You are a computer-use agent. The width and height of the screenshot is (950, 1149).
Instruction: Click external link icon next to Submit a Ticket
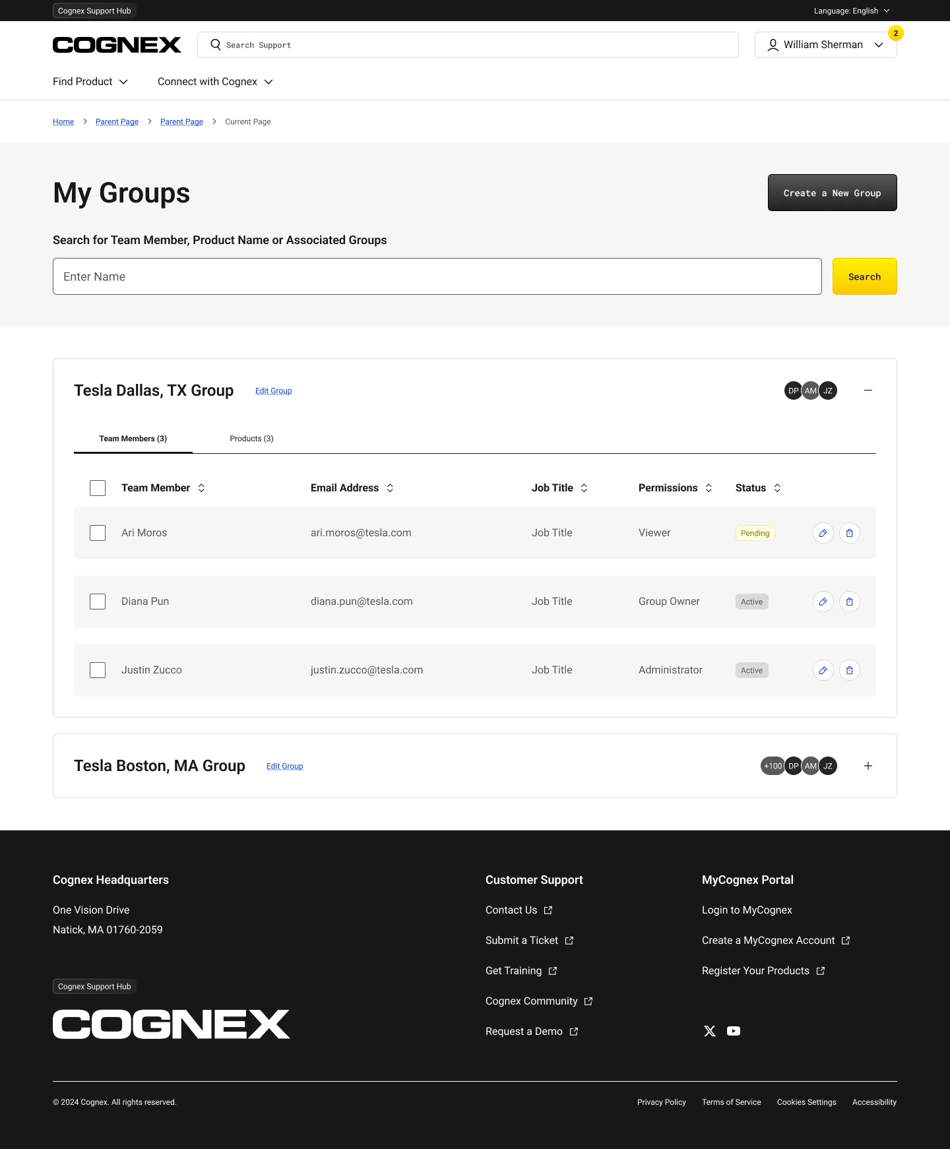click(569, 941)
